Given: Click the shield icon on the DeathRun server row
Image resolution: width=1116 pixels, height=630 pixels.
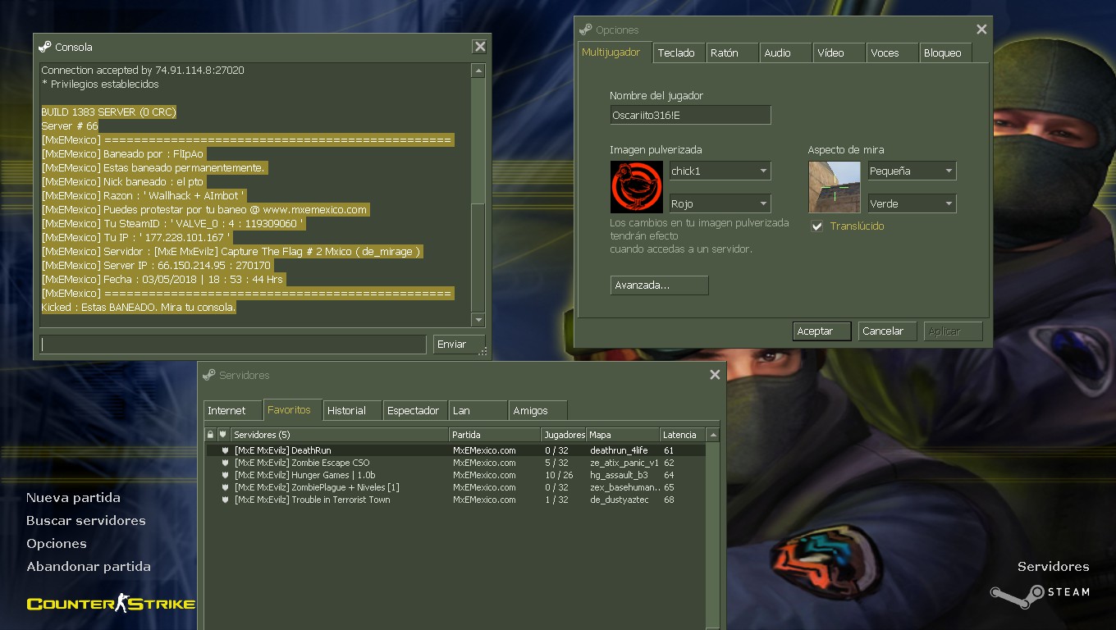Looking at the screenshot, I should tap(225, 450).
